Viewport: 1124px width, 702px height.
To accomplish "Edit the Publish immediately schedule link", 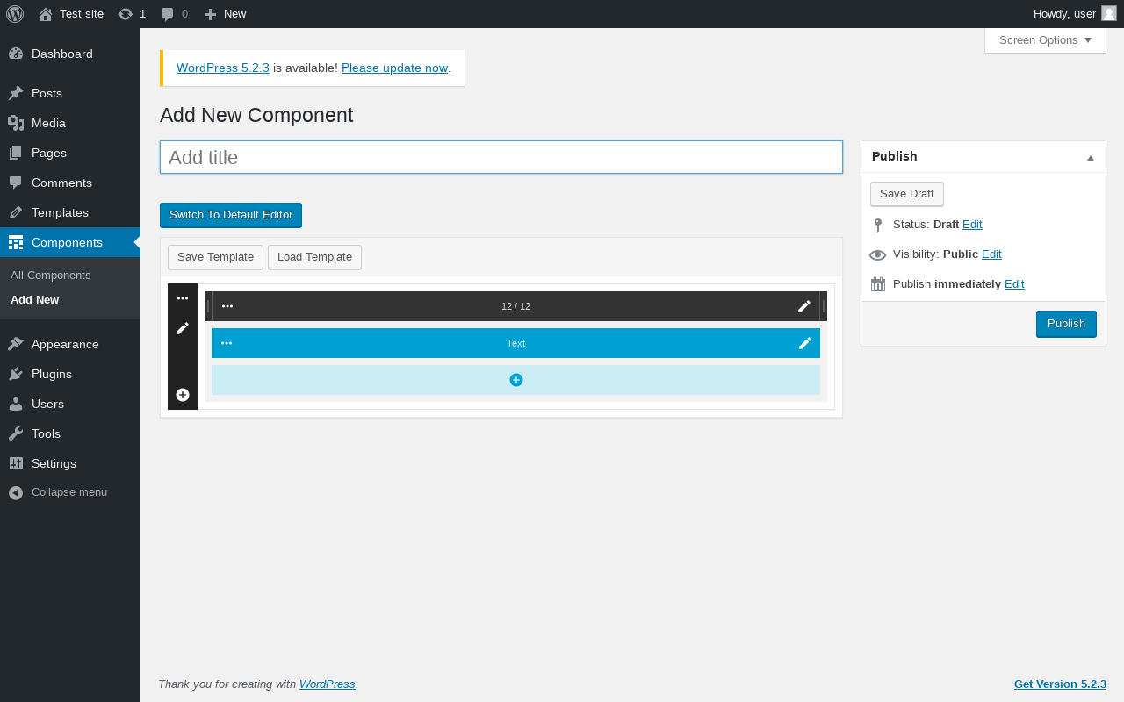I will tap(1014, 284).
